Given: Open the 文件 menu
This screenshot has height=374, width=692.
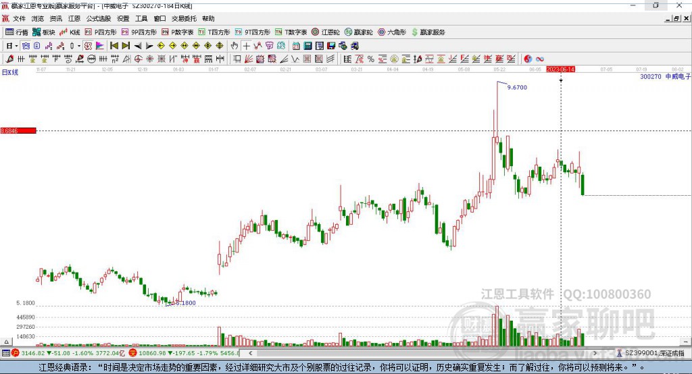Looking at the screenshot, I should (x=19, y=18).
